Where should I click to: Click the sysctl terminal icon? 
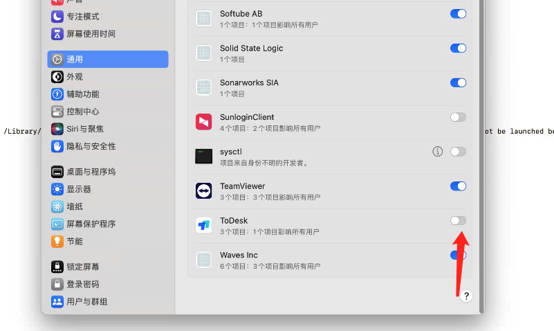[x=204, y=156]
